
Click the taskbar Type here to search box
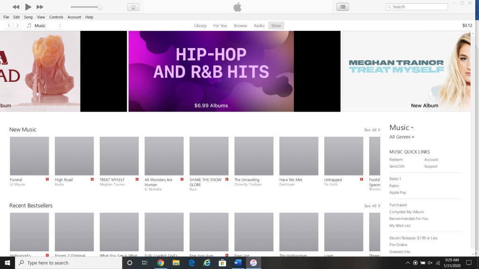tap(68, 262)
